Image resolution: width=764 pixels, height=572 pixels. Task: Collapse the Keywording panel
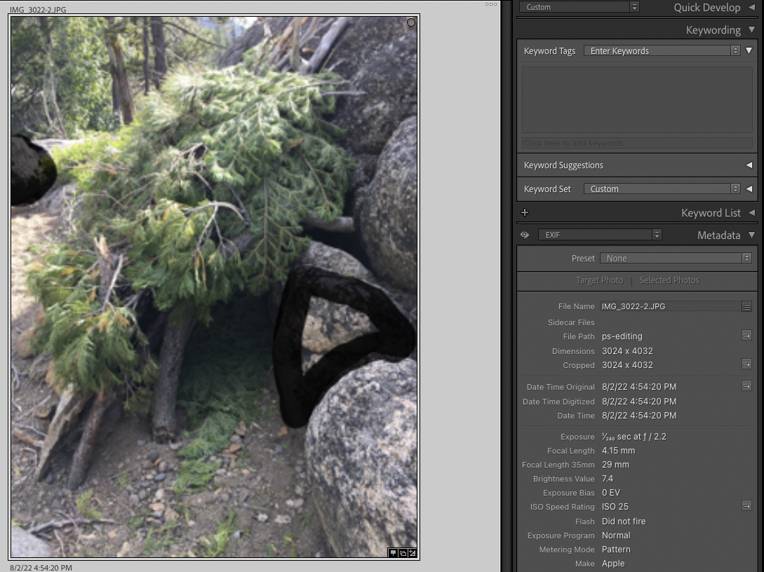point(751,29)
